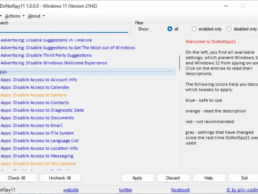This screenshot has height=194, width=258.
Task: Click "Apps: Disable Access to Calendar"
Action: pos(35,87)
